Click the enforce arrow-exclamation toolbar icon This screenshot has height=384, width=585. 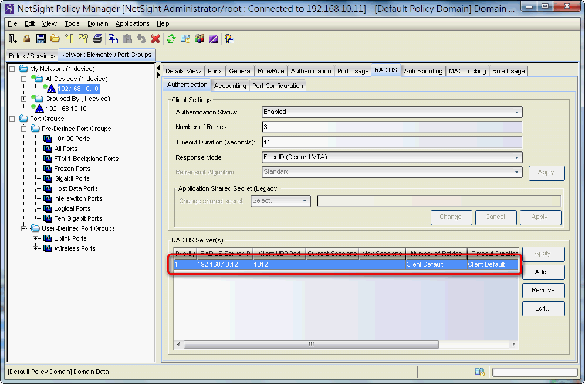(x=69, y=39)
